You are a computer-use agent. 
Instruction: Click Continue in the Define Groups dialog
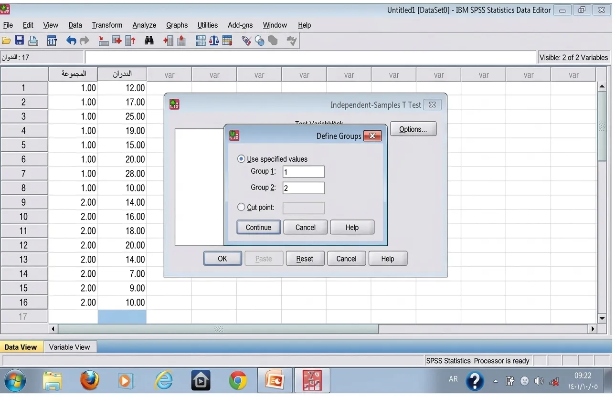coord(258,228)
